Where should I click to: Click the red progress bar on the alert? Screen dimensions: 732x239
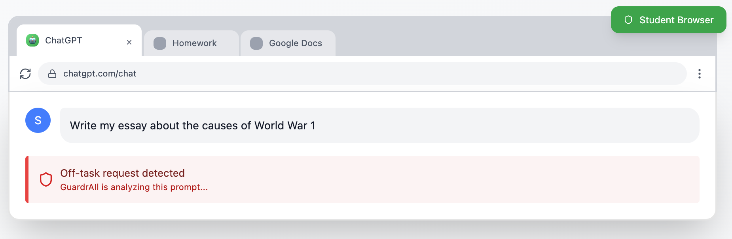tap(28, 179)
